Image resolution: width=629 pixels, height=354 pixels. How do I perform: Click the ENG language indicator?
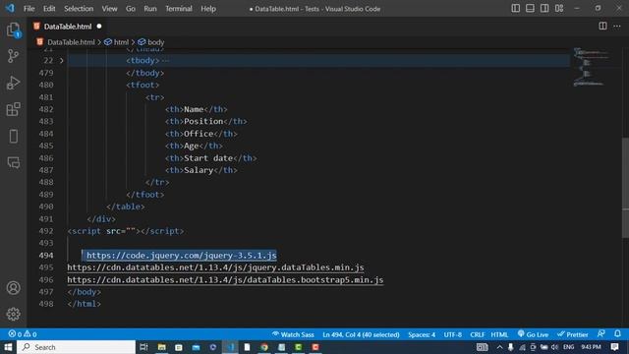568,347
